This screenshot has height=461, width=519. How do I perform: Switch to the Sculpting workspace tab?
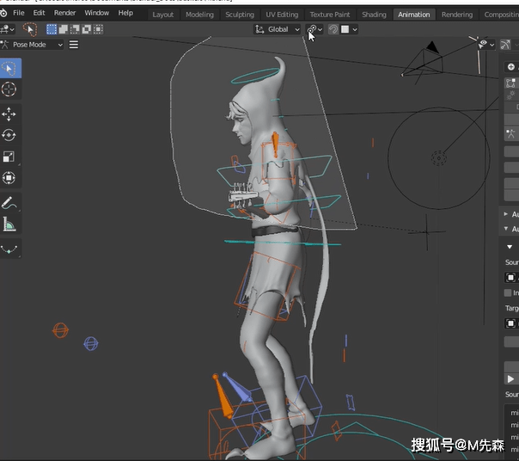[240, 15]
